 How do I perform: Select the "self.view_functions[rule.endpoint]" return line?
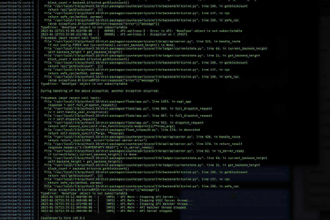[x=111, y=126]
